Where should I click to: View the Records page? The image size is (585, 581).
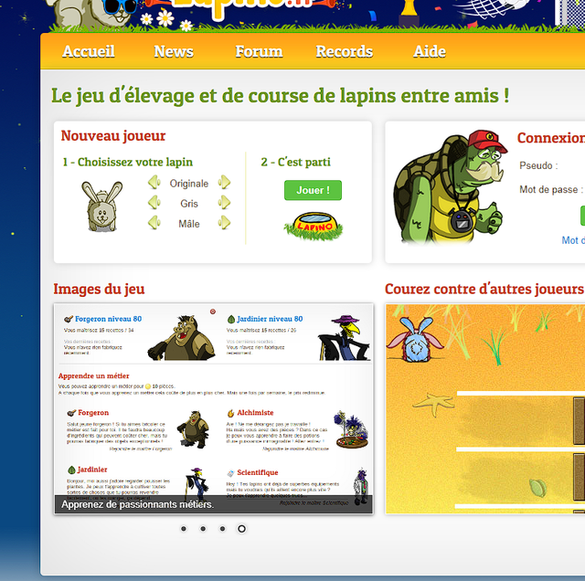(344, 51)
